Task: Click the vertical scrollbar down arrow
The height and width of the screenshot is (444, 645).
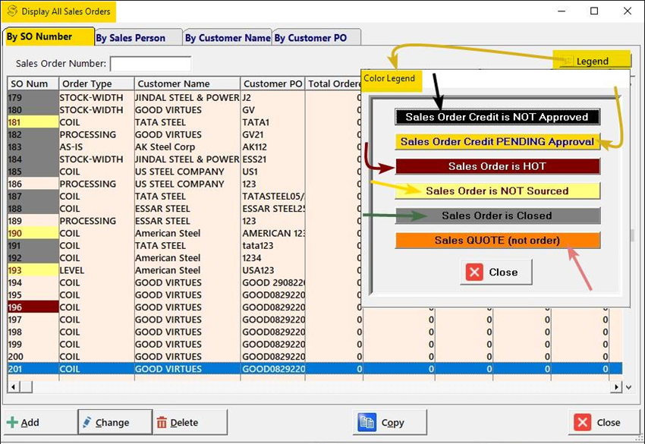Action: coord(628,387)
